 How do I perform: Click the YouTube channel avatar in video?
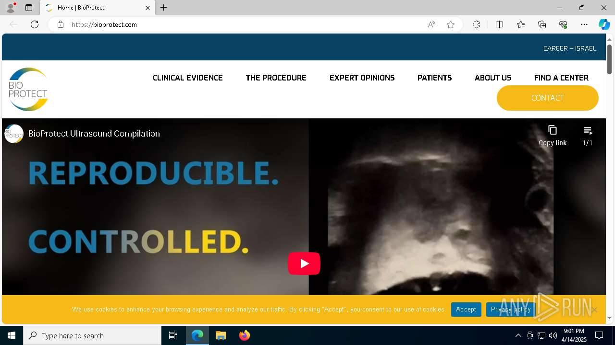pyautogui.click(x=14, y=134)
